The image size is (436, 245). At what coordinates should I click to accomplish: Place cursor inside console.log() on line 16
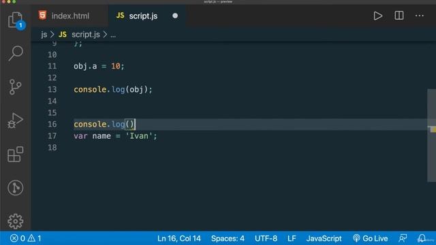130,124
